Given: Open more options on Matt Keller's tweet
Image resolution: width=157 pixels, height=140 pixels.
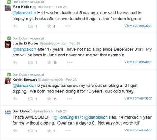Looking at the screenshot, I should point(68,26).
